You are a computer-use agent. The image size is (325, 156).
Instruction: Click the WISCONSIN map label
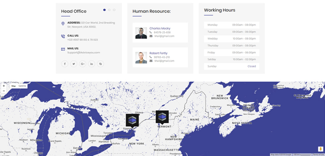tap(22, 123)
